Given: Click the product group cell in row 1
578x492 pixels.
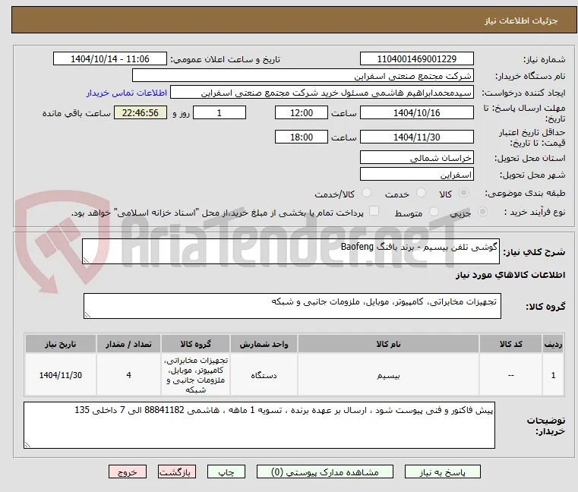Looking at the screenshot, I should coord(195,375).
